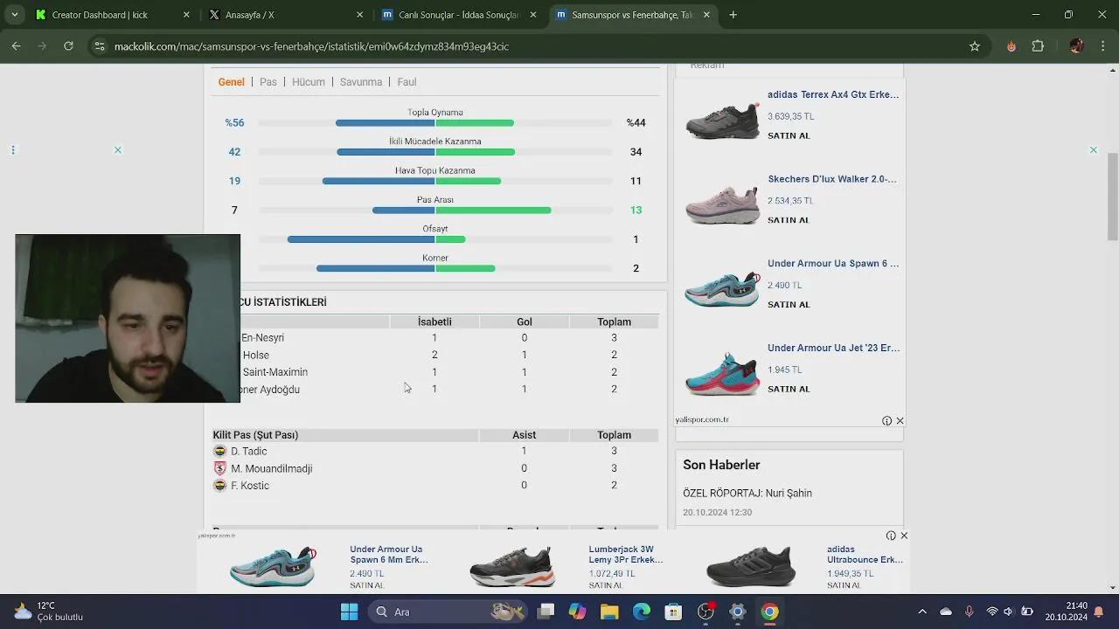Reload the mackolik page

(x=68, y=46)
